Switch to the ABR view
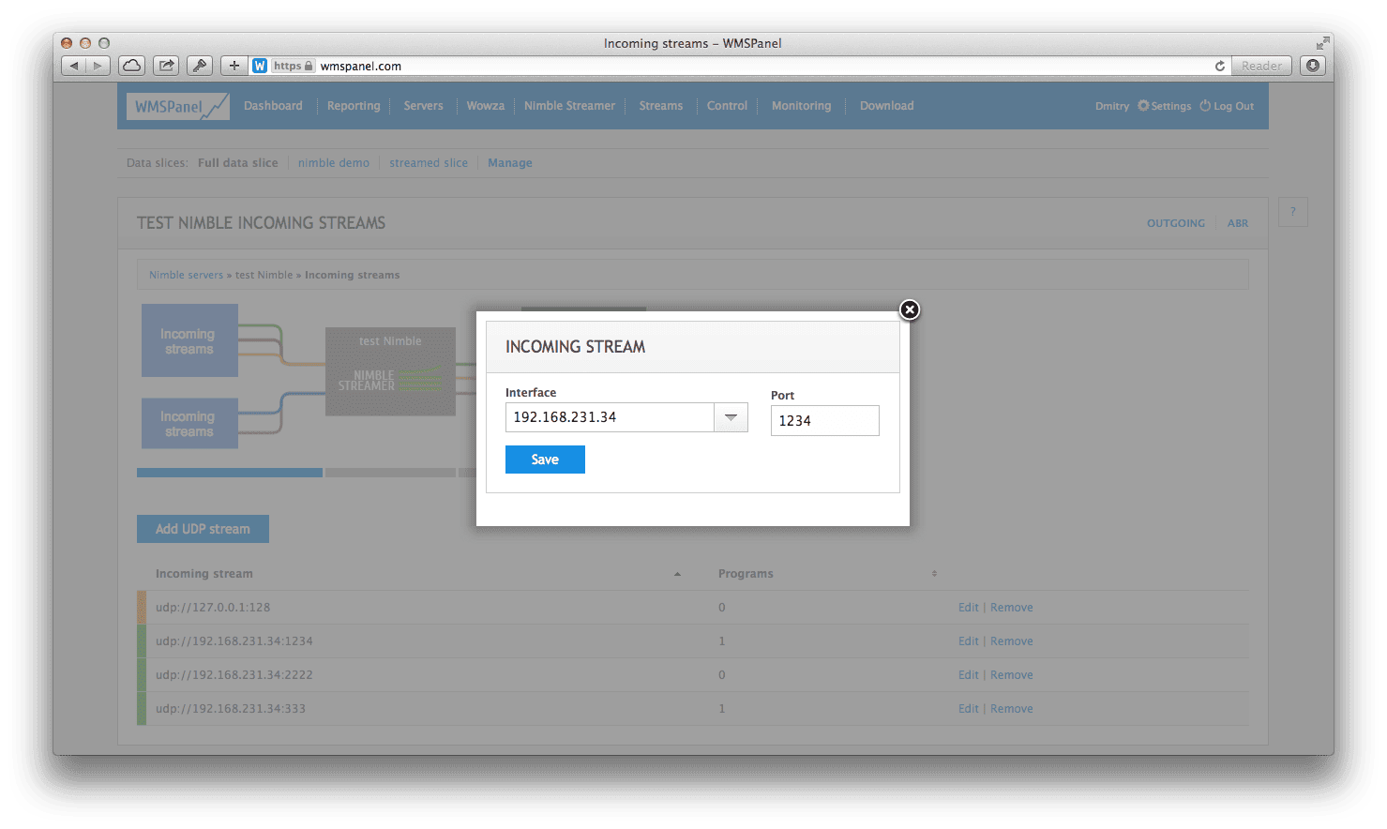This screenshot has height=829, width=1387. pyautogui.click(x=1238, y=223)
